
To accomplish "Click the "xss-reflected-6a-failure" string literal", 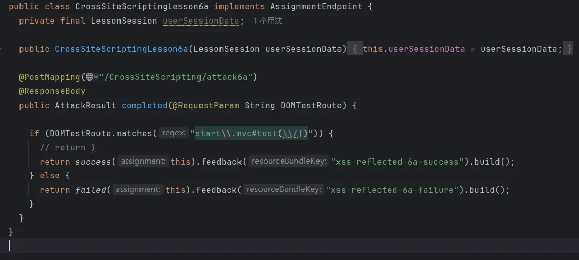I will [392, 190].
